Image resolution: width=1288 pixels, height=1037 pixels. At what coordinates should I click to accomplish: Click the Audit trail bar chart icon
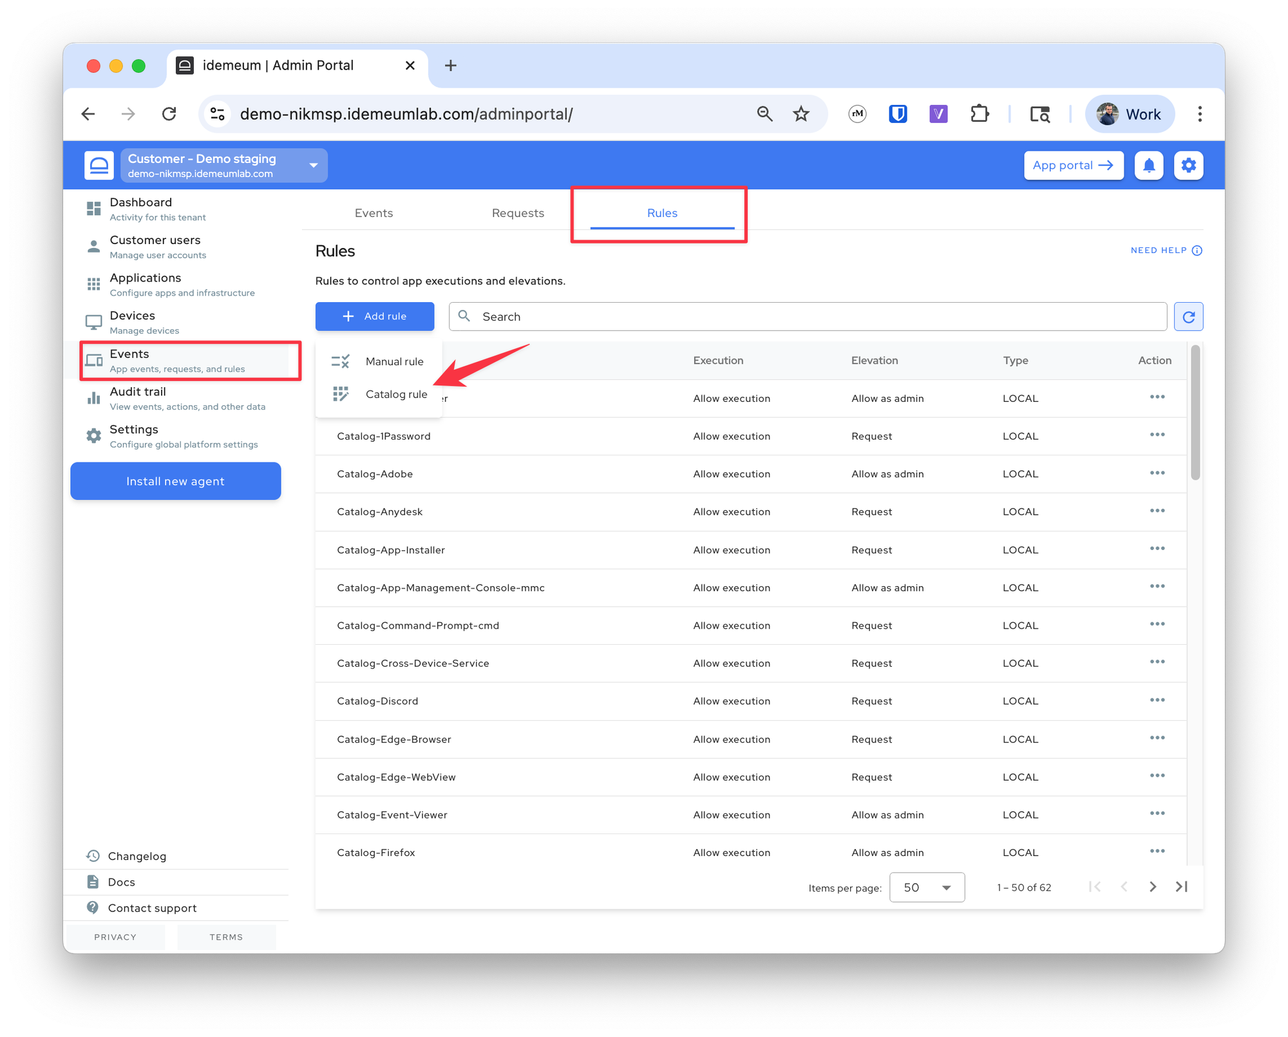pyautogui.click(x=93, y=398)
